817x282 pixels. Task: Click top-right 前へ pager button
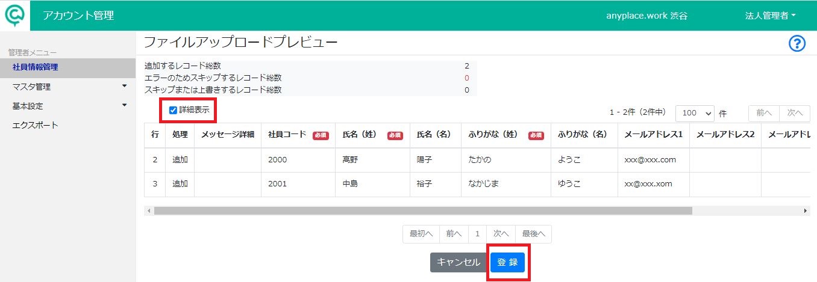(x=764, y=113)
